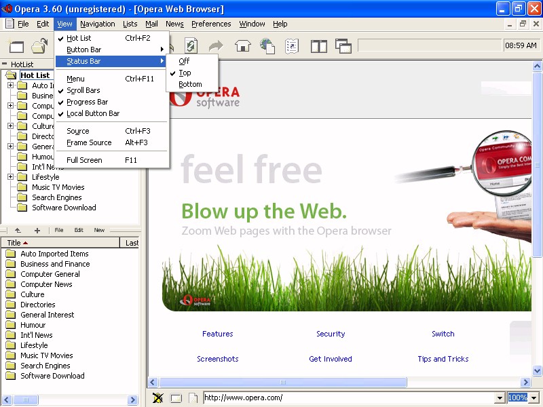Select Top in the Status Bar submenu
The height and width of the screenshot is (407, 543).
[x=192, y=73]
